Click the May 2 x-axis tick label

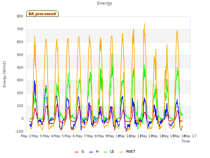(x=26, y=136)
